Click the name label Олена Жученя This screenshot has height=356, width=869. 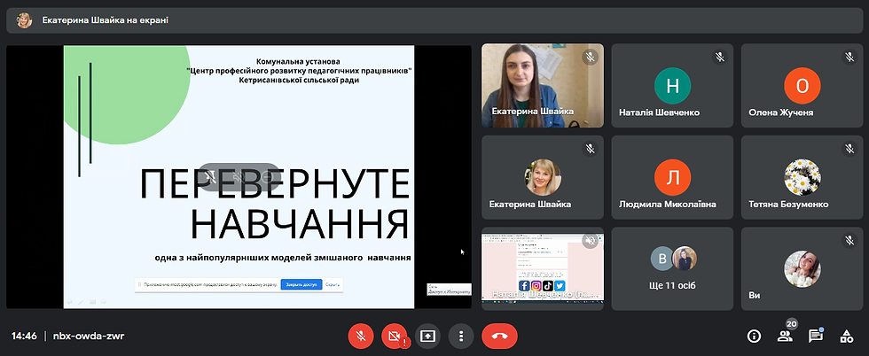click(781, 112)
